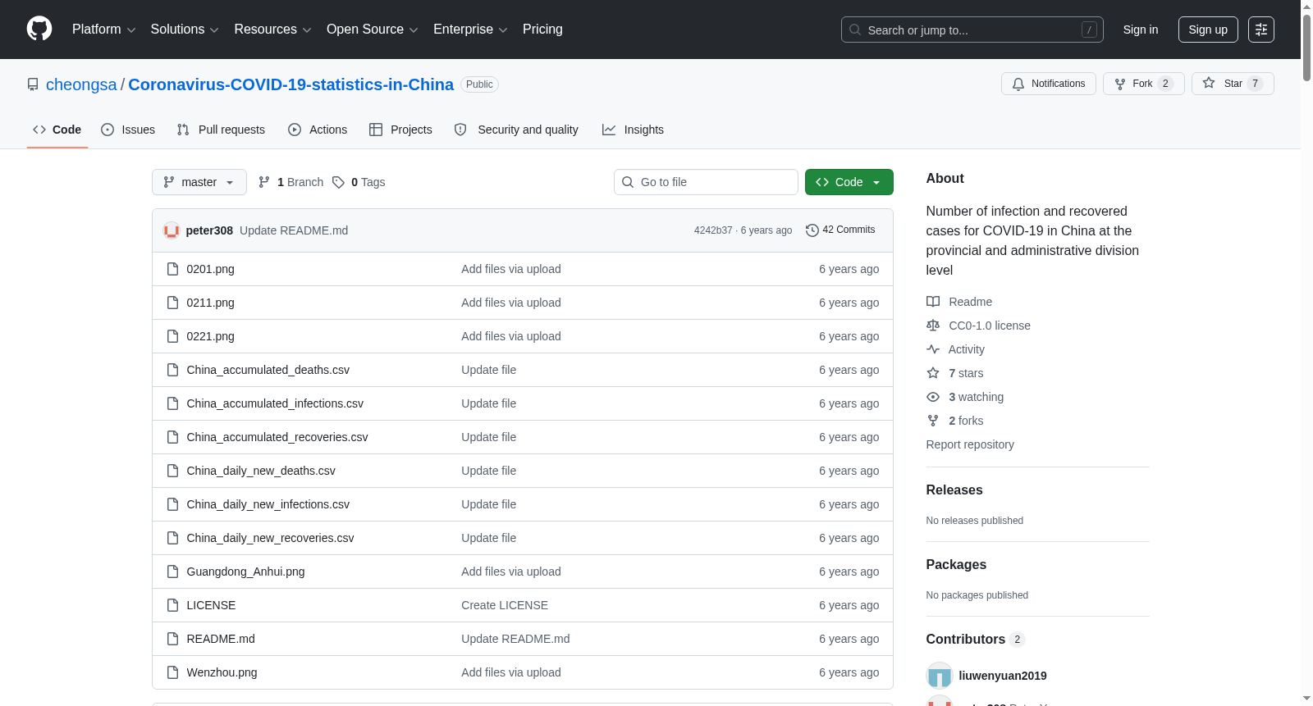1313x706 pixels.
Task: Focus the Search or jump to field
Action: click(972, 30)
